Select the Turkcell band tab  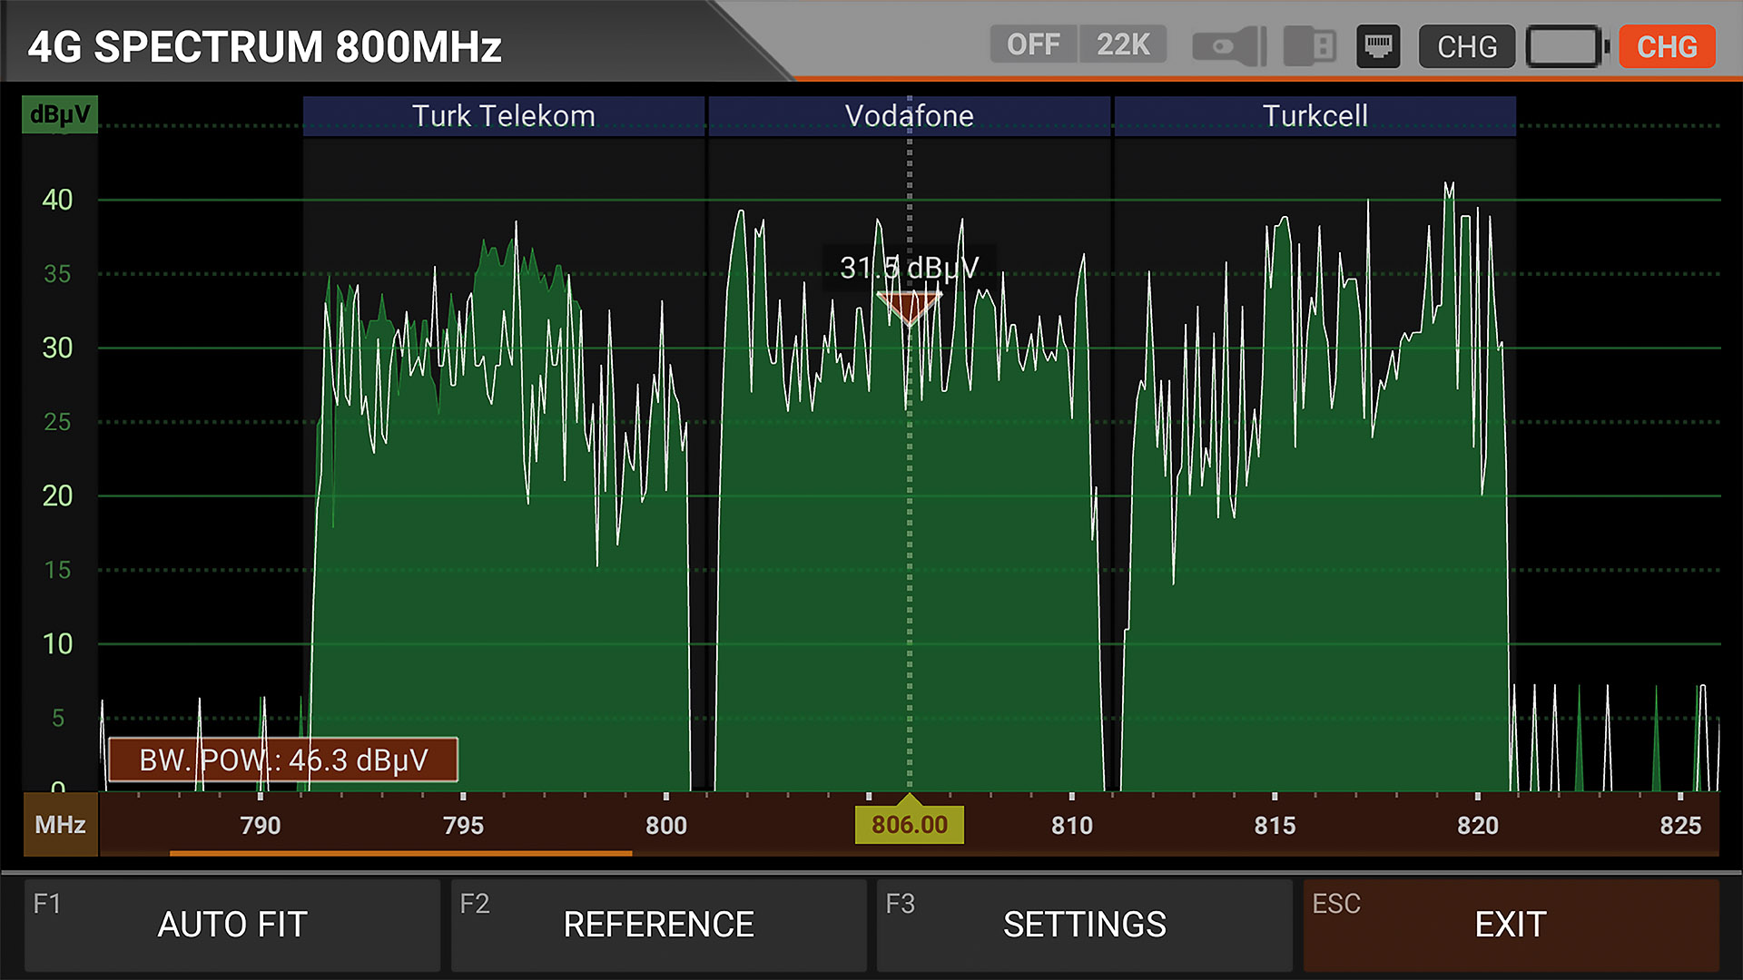1315,116
